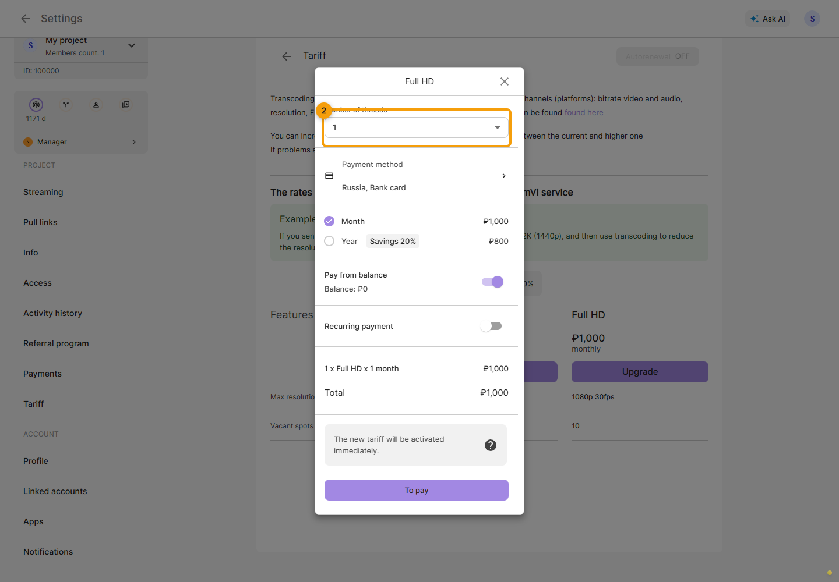Image resolution: width=839 pixels, height=582 pixels.
Task: Open Activity history in sidebar
Action: [x=52, y=313]
